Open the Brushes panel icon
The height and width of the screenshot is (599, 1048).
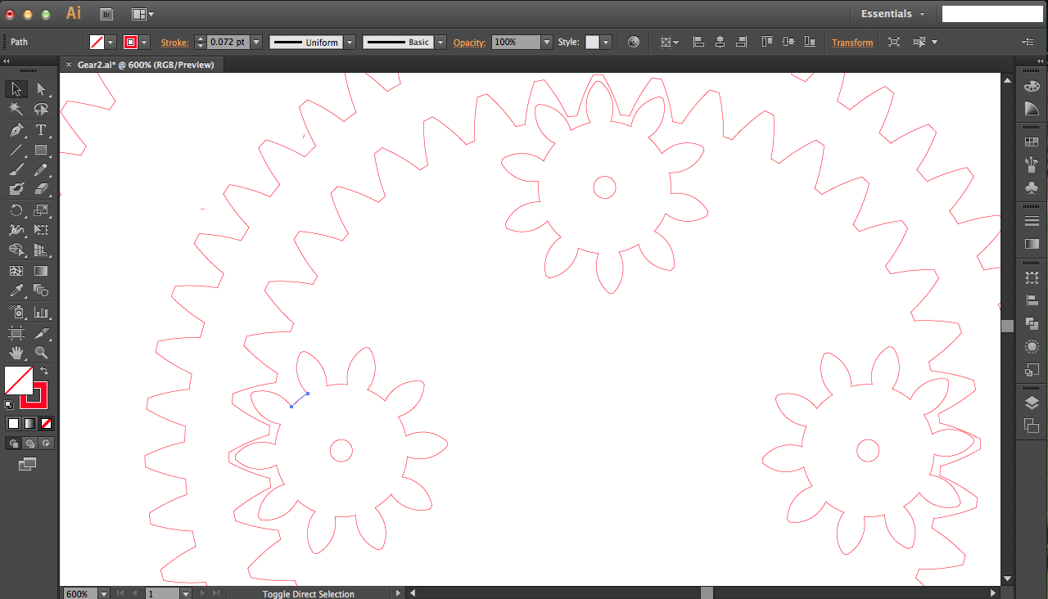pyautogui.click(x=1032, y=165)
